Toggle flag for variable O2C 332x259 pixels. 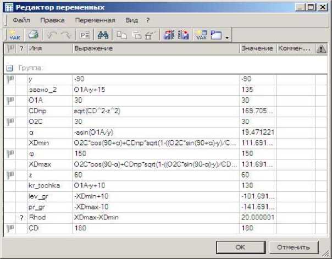[10, 122]
